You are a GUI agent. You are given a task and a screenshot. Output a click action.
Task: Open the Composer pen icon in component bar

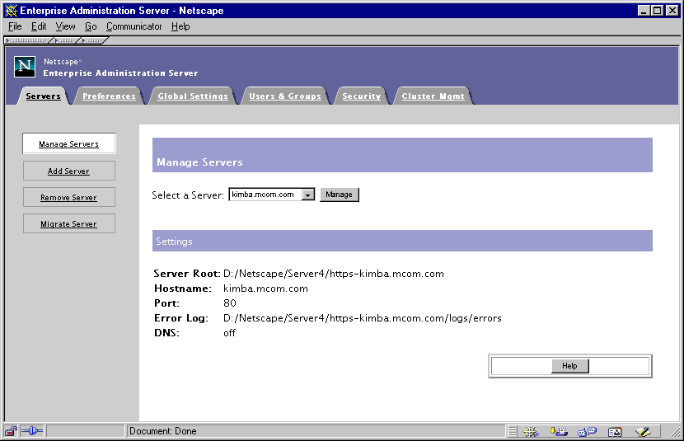pyautogui.click(x=643, y=431)
